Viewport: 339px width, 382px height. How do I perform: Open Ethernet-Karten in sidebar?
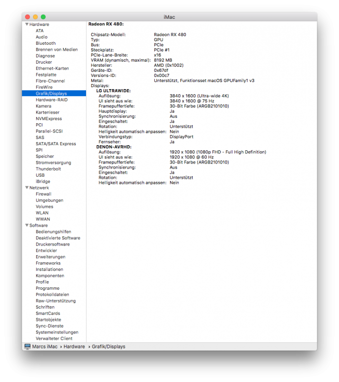52,68
